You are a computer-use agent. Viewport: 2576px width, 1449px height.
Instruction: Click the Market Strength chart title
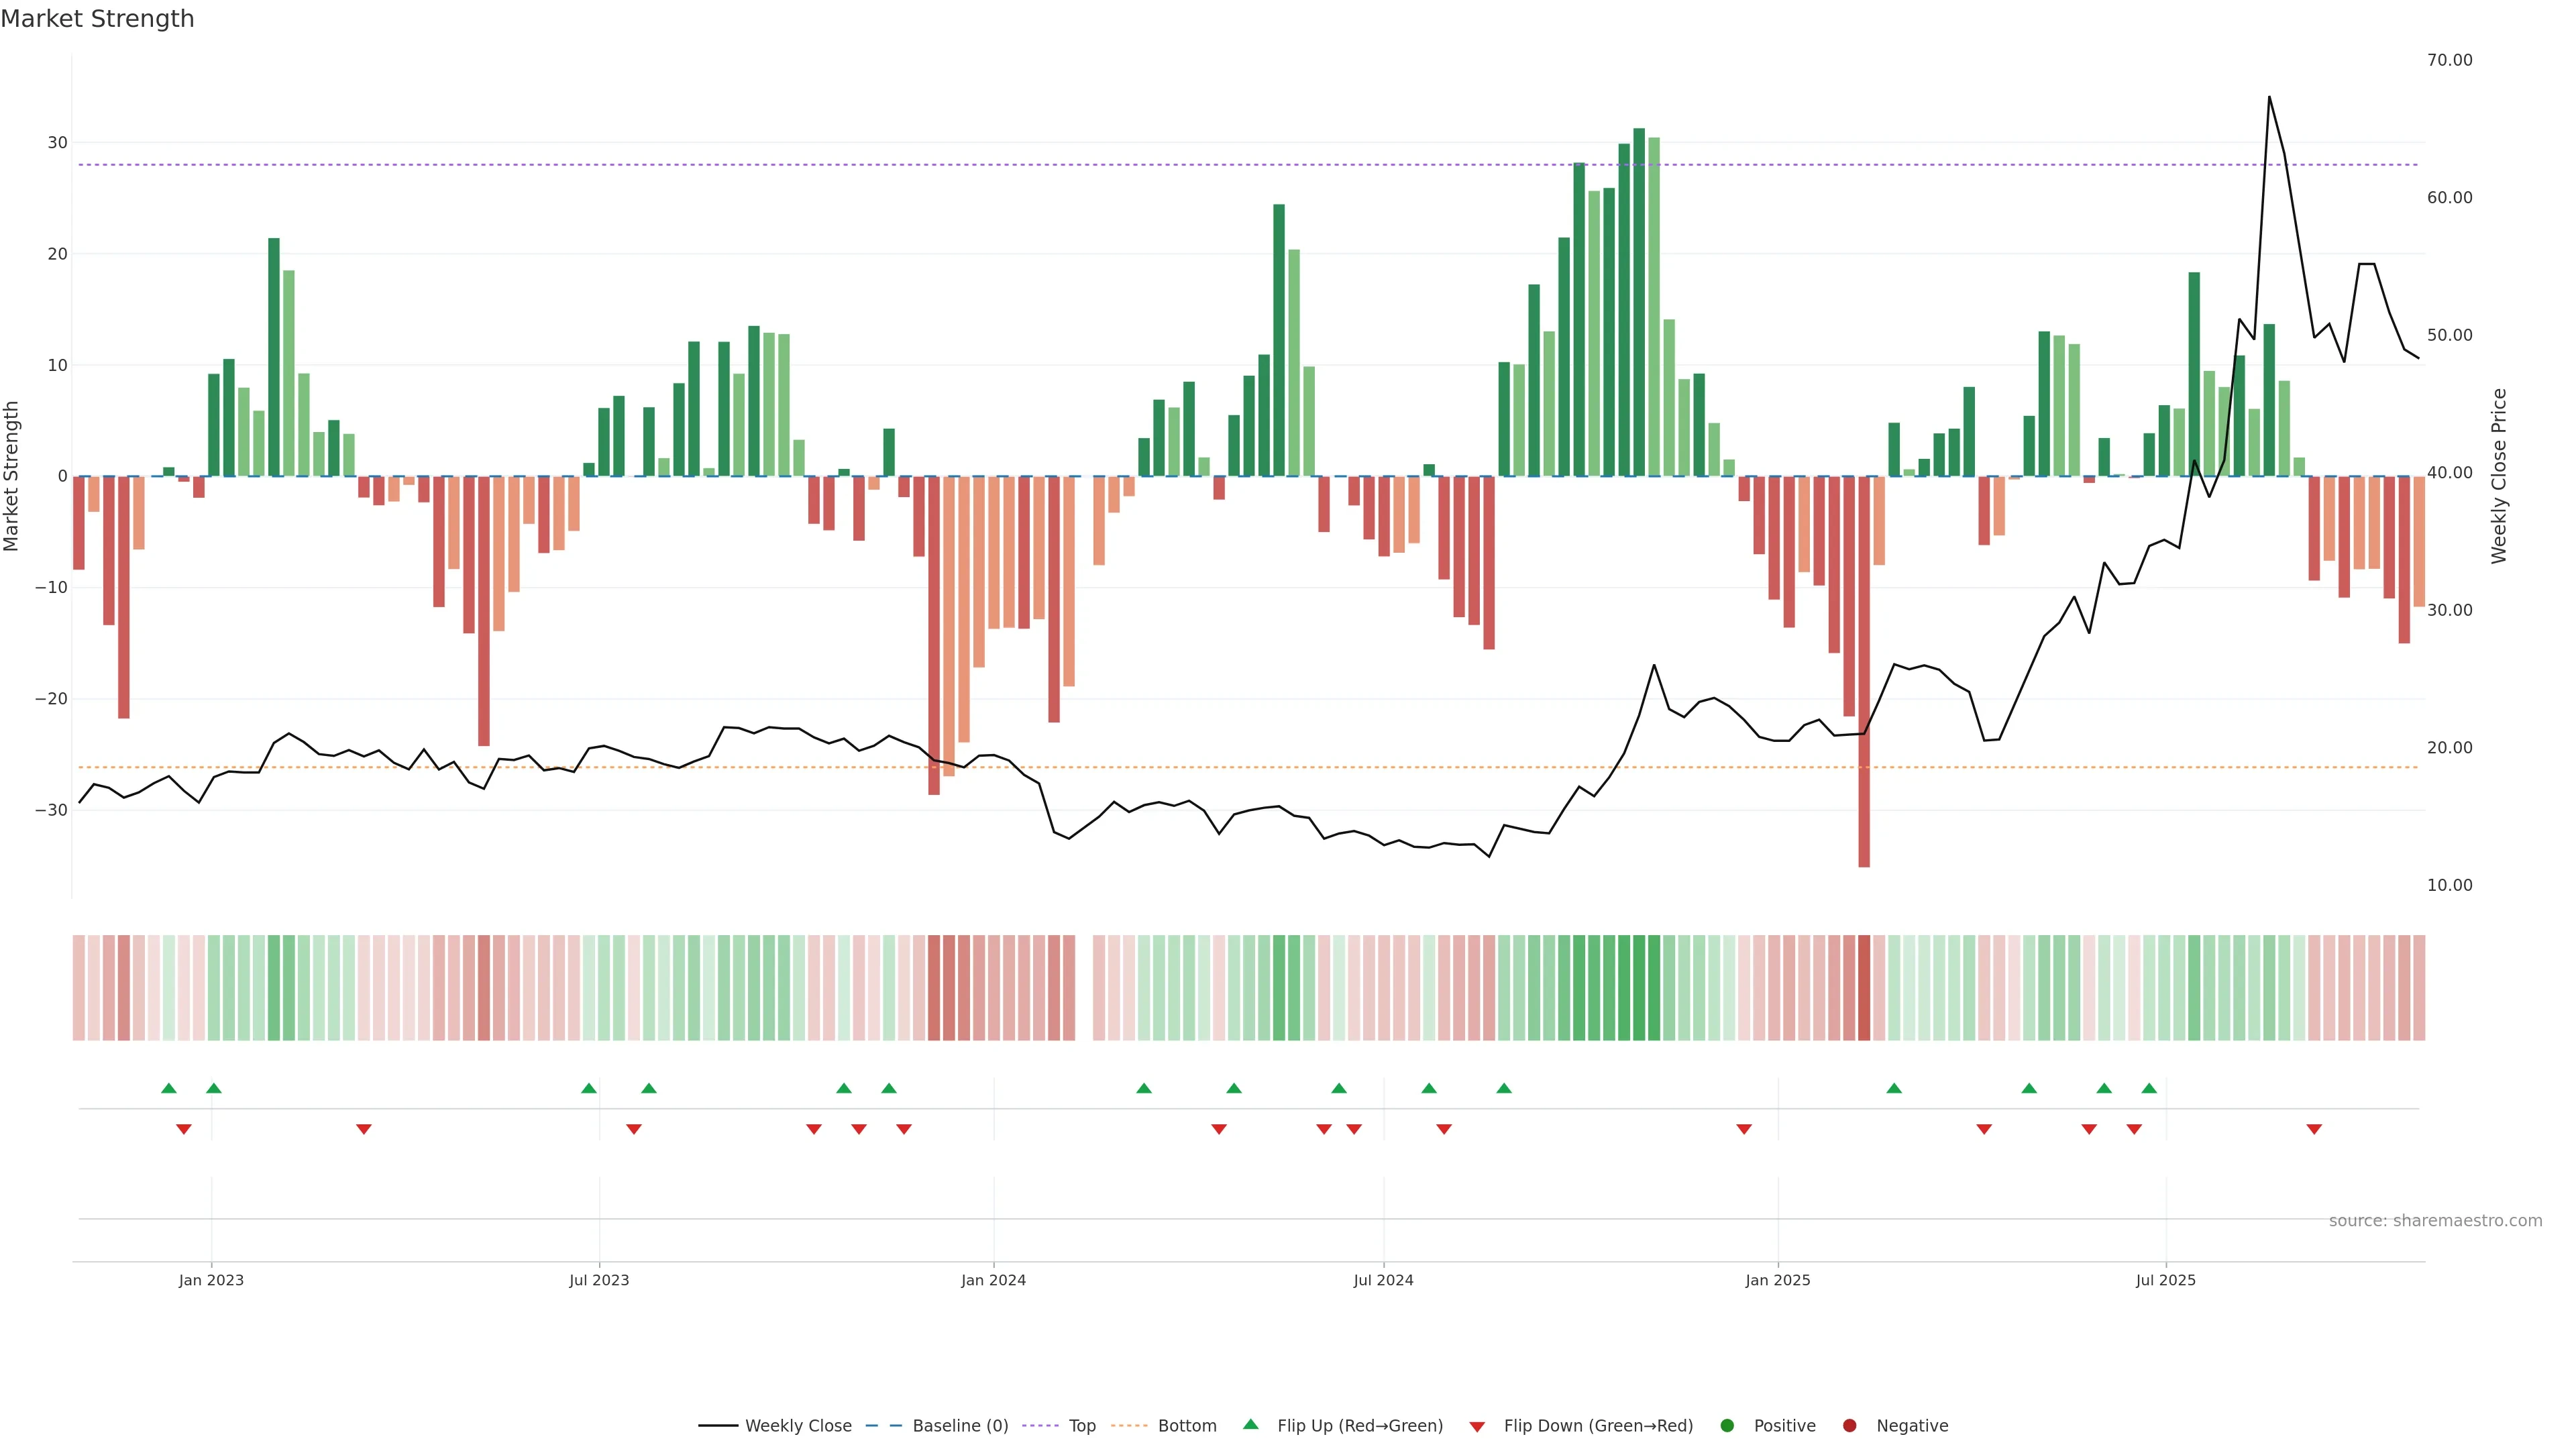97,19
